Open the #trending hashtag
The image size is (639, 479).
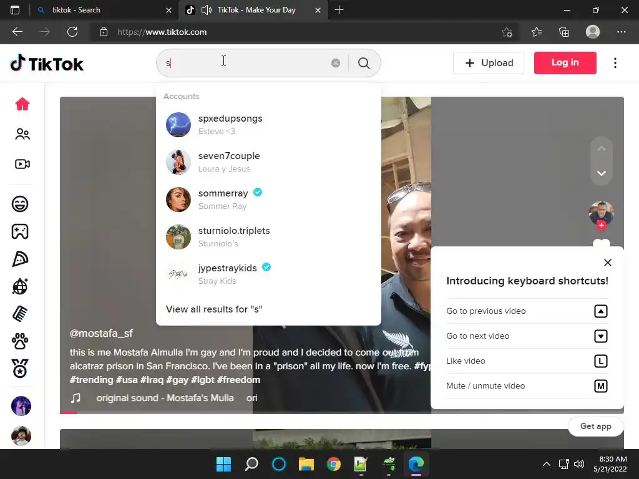click(91, 380)
